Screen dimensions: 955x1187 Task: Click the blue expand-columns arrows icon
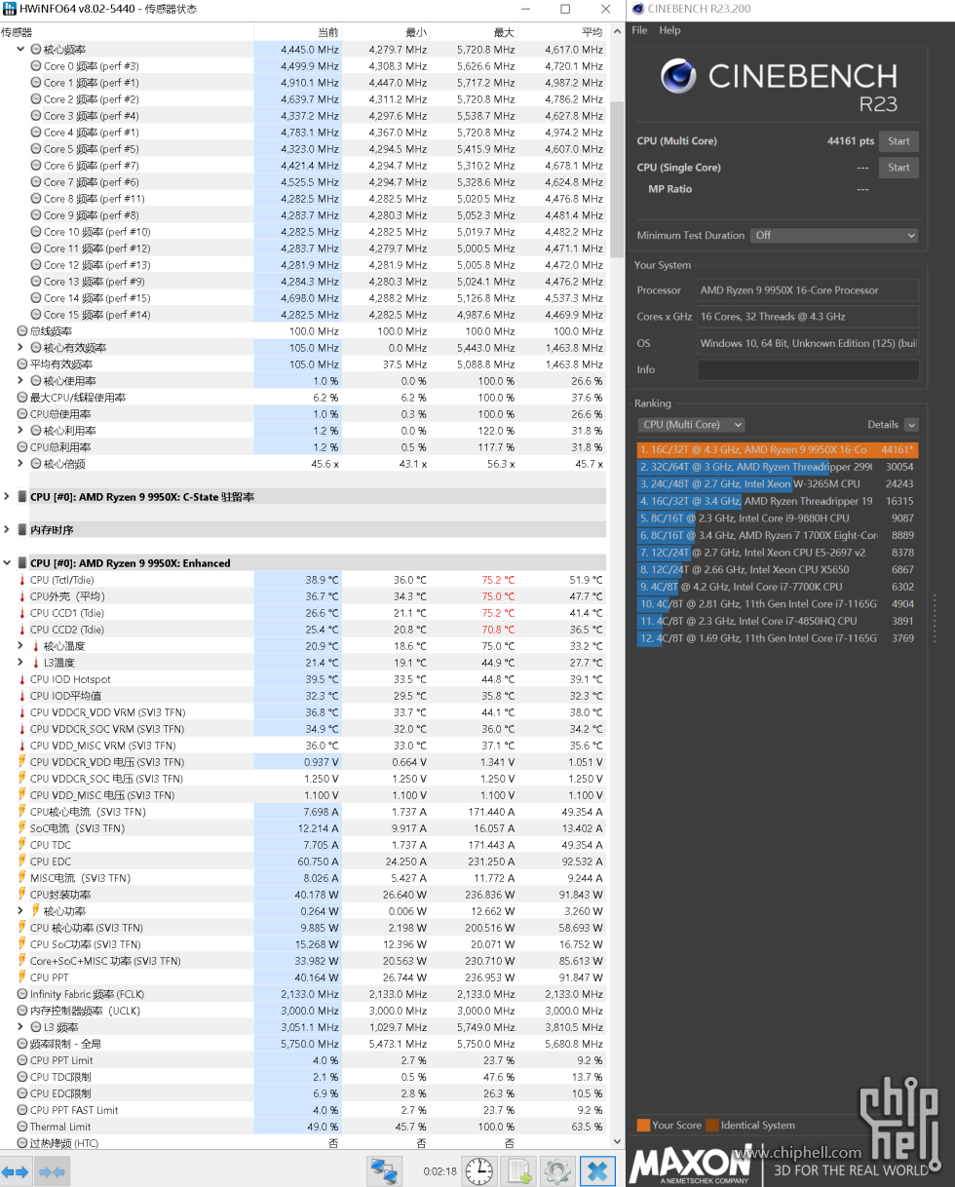tap(16, 1170)
